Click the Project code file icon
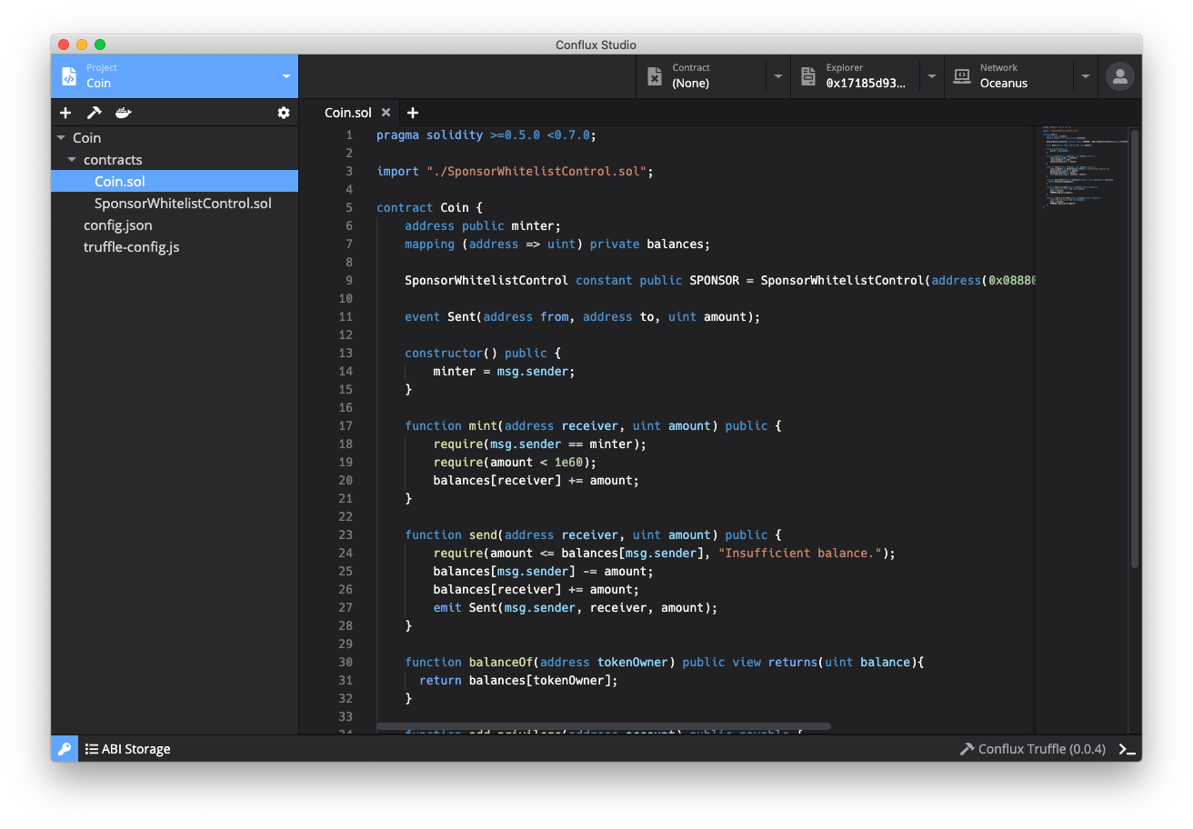 tap(69, 76)
